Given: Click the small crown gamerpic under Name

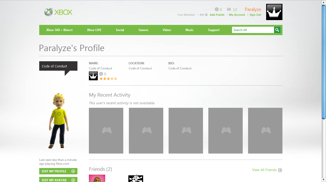Looking at the screenshot, I should (x=93, y=76).
